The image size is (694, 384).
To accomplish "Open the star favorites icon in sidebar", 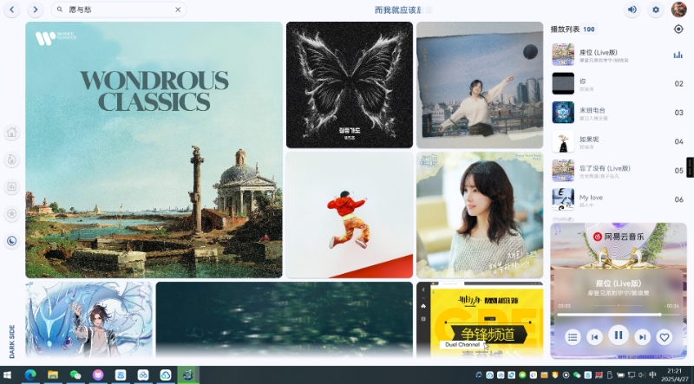I will click(12, 214).
